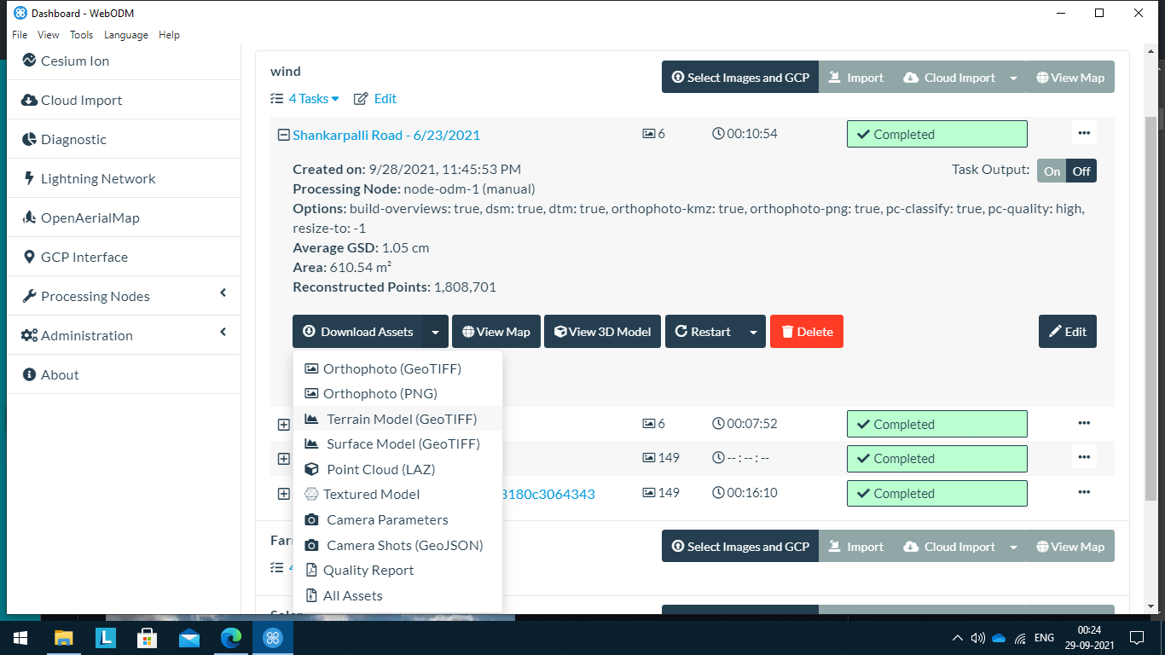Click the GCP Interface pin icon
Viewport: 1165px width, 655px height.
[29, 258]
